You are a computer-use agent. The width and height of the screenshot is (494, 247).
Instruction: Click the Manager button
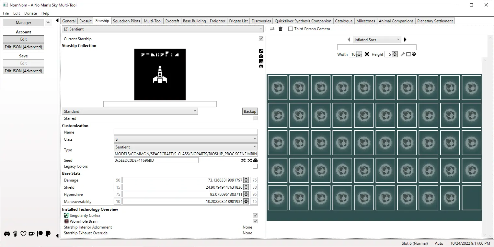[23, 23]
